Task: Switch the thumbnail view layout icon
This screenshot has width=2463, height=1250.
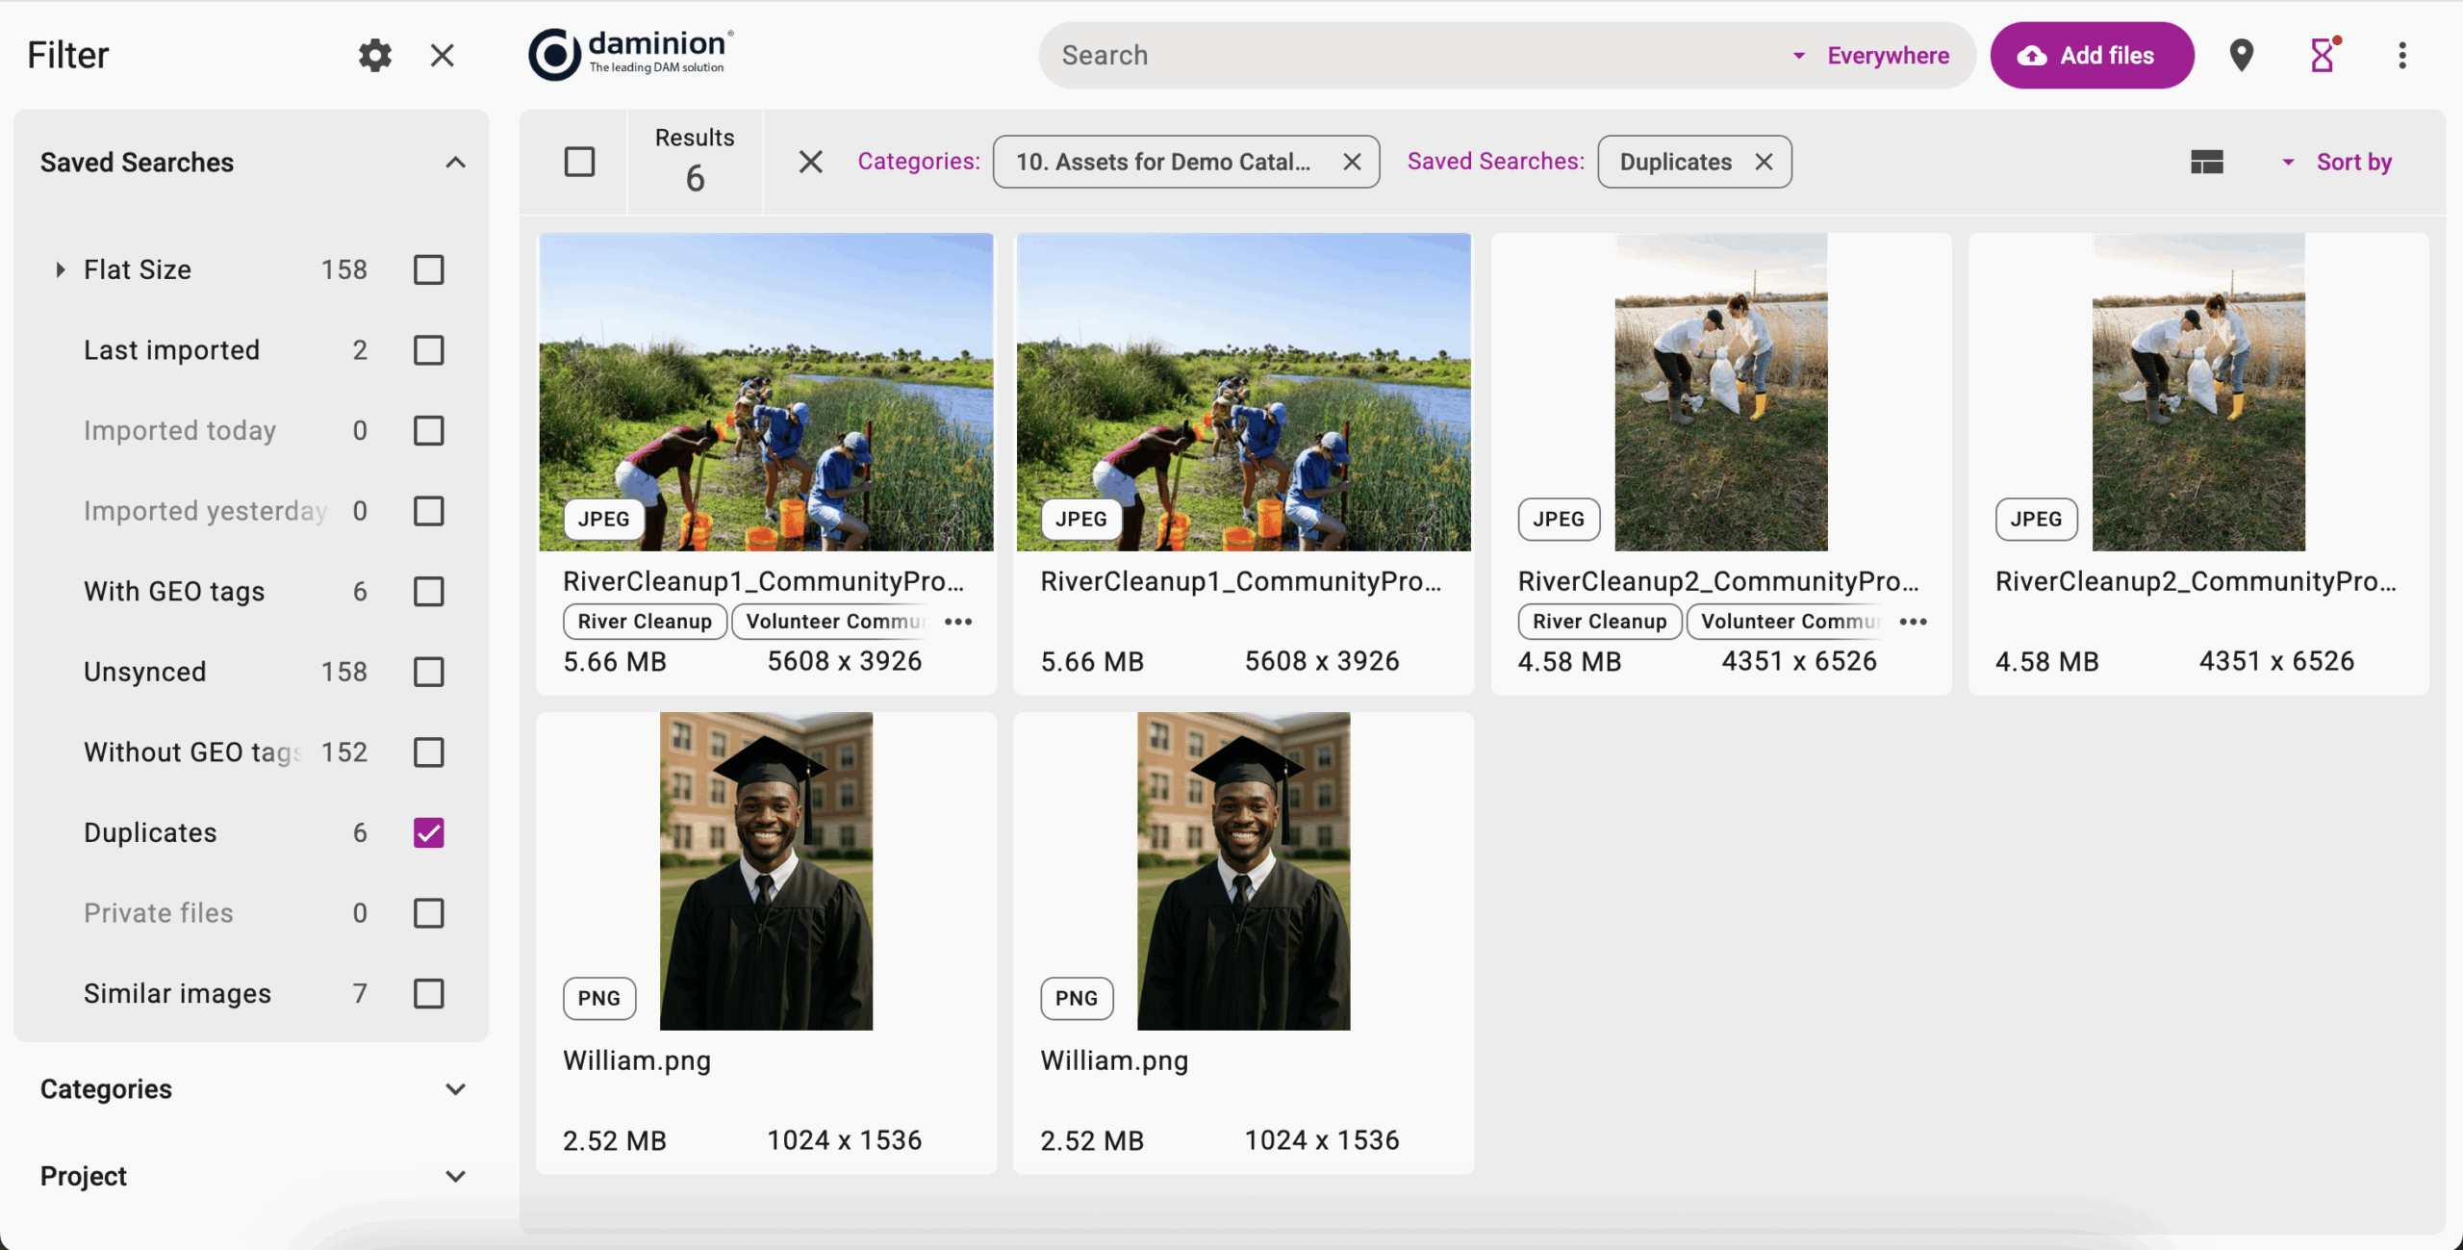Action: [x=2206, y=162]
